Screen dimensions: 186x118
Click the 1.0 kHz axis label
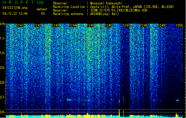click(2, 53)
